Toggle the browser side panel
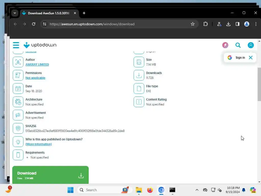 coord(238,24)
